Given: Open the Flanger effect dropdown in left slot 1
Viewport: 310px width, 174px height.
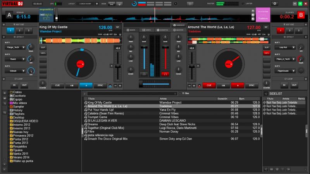Looking at the screenshot, I should [24, 47].
